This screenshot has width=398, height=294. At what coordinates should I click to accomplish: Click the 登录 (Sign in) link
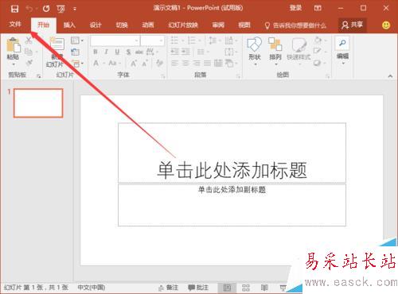click(x=295, y=8)
